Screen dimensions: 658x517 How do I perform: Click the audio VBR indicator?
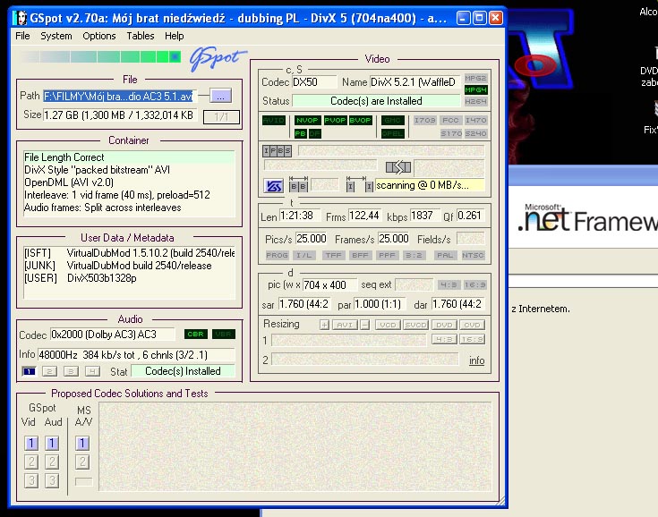click(224, 335)
